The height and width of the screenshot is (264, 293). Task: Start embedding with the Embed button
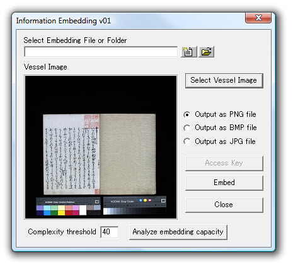[224, 183]
